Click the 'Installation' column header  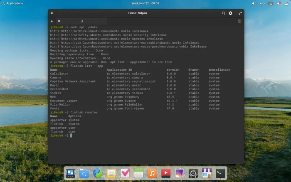[x=219, y=70]
